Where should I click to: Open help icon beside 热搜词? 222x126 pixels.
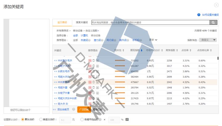click(x=89, y=40)
